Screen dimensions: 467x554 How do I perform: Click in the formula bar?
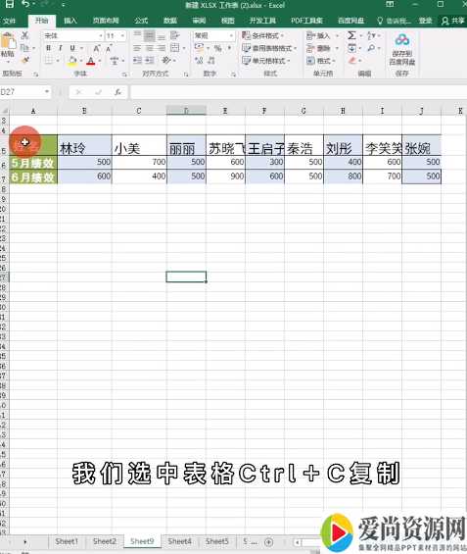[298, 92]
